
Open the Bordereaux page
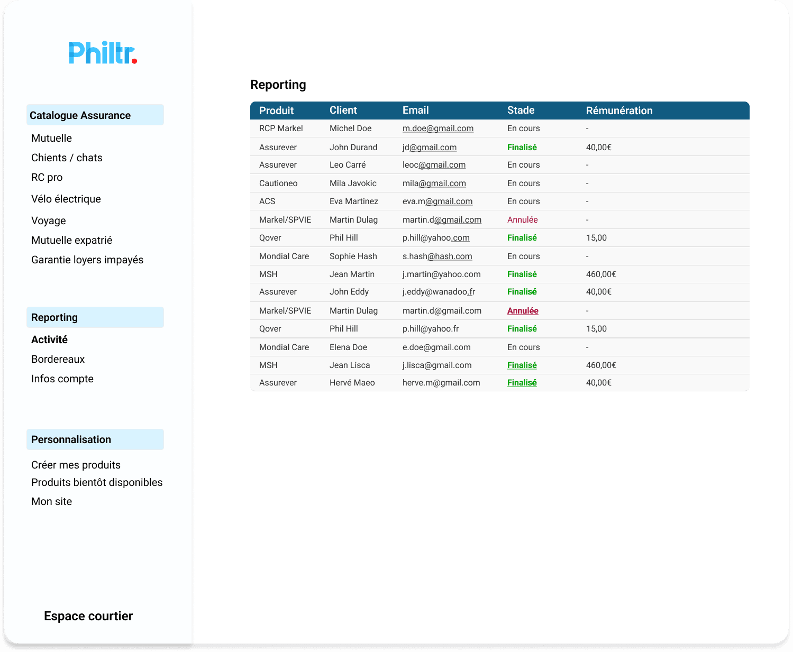point(58,359)
